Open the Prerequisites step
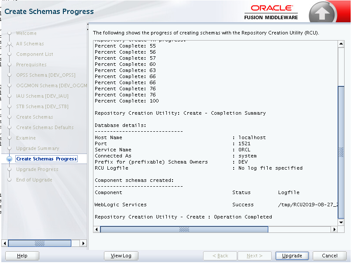Screen dimensions: 352x263 click(x=31, y=65)
